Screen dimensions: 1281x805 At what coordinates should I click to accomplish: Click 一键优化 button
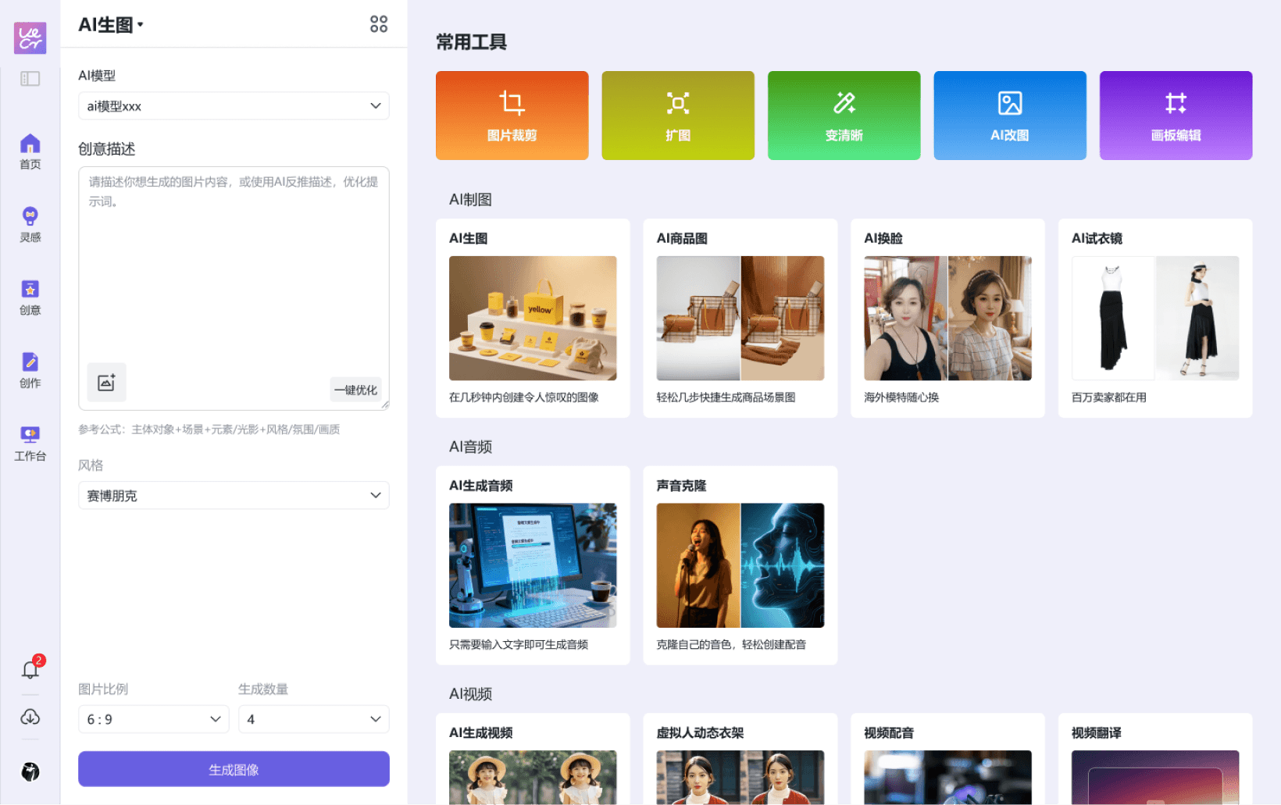(355, 390)
